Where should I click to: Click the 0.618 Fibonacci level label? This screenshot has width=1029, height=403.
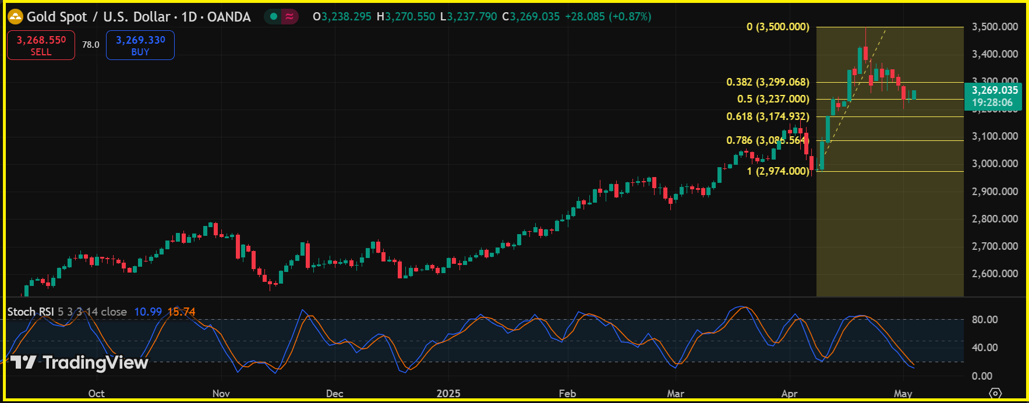pos(768,116)
